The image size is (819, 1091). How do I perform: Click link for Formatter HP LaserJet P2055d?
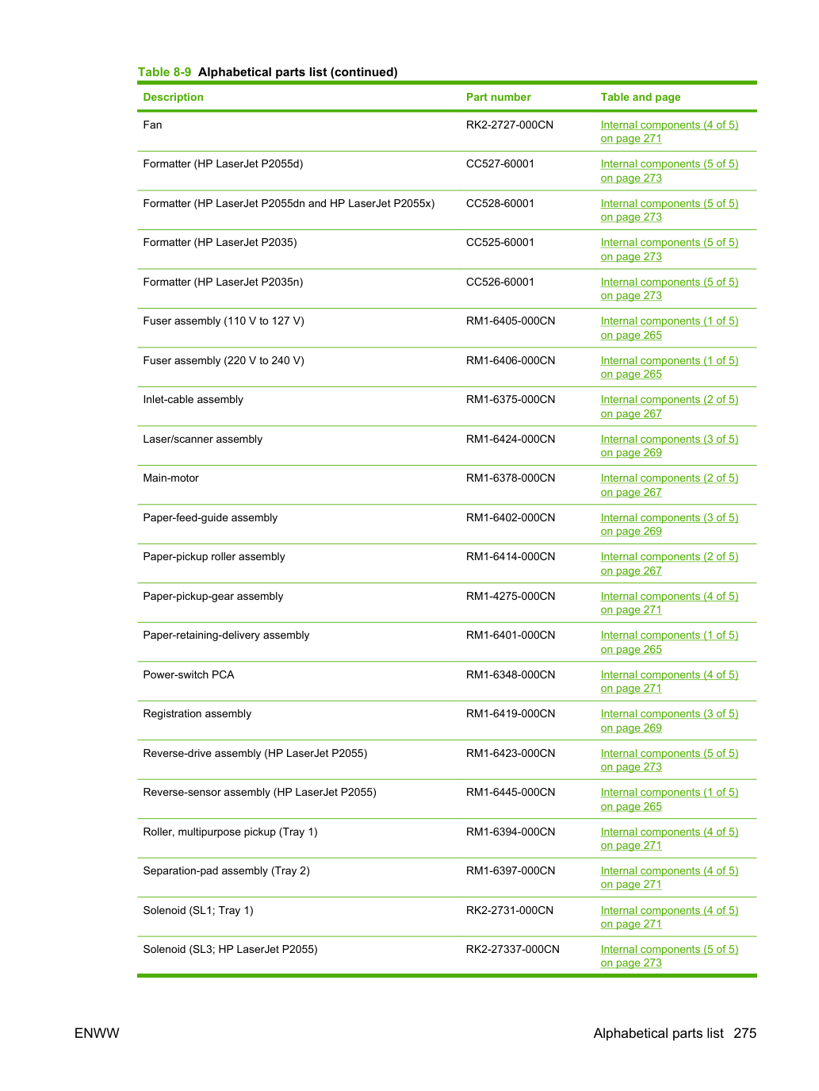(669, 171)
